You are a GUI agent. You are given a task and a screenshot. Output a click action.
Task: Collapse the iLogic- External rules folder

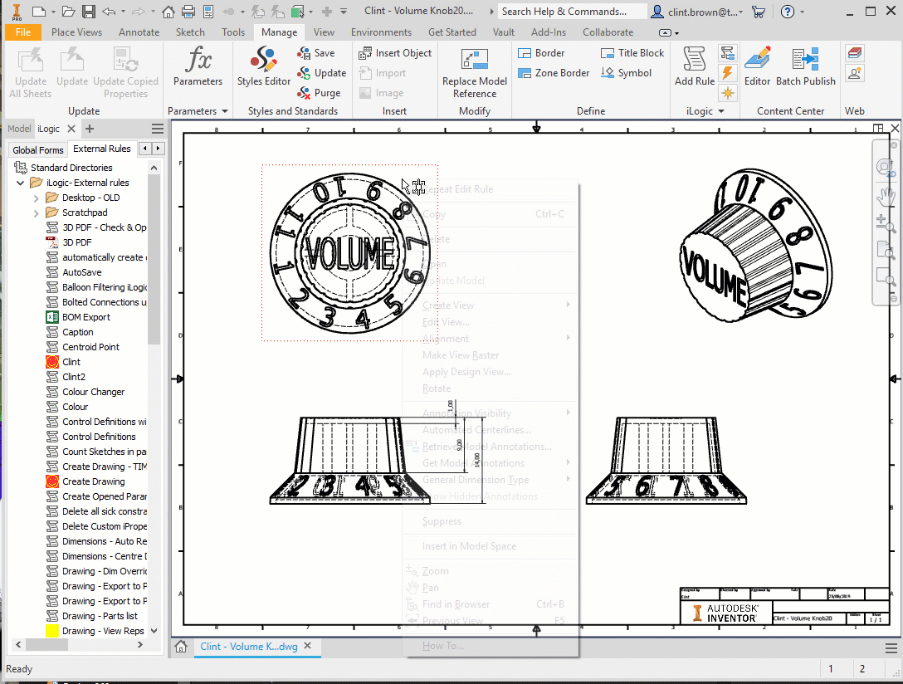[21, 183]
